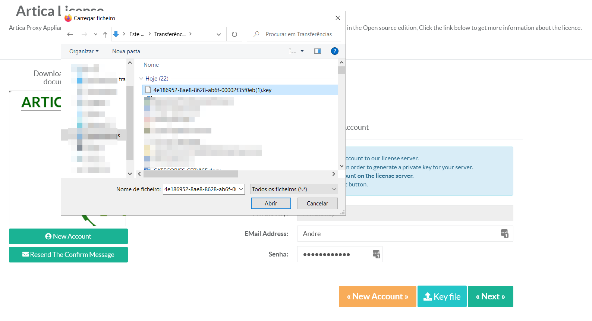592x321 pixels.
Task: Expand the address bar path history dropdown
Action: tap(218, 34)
